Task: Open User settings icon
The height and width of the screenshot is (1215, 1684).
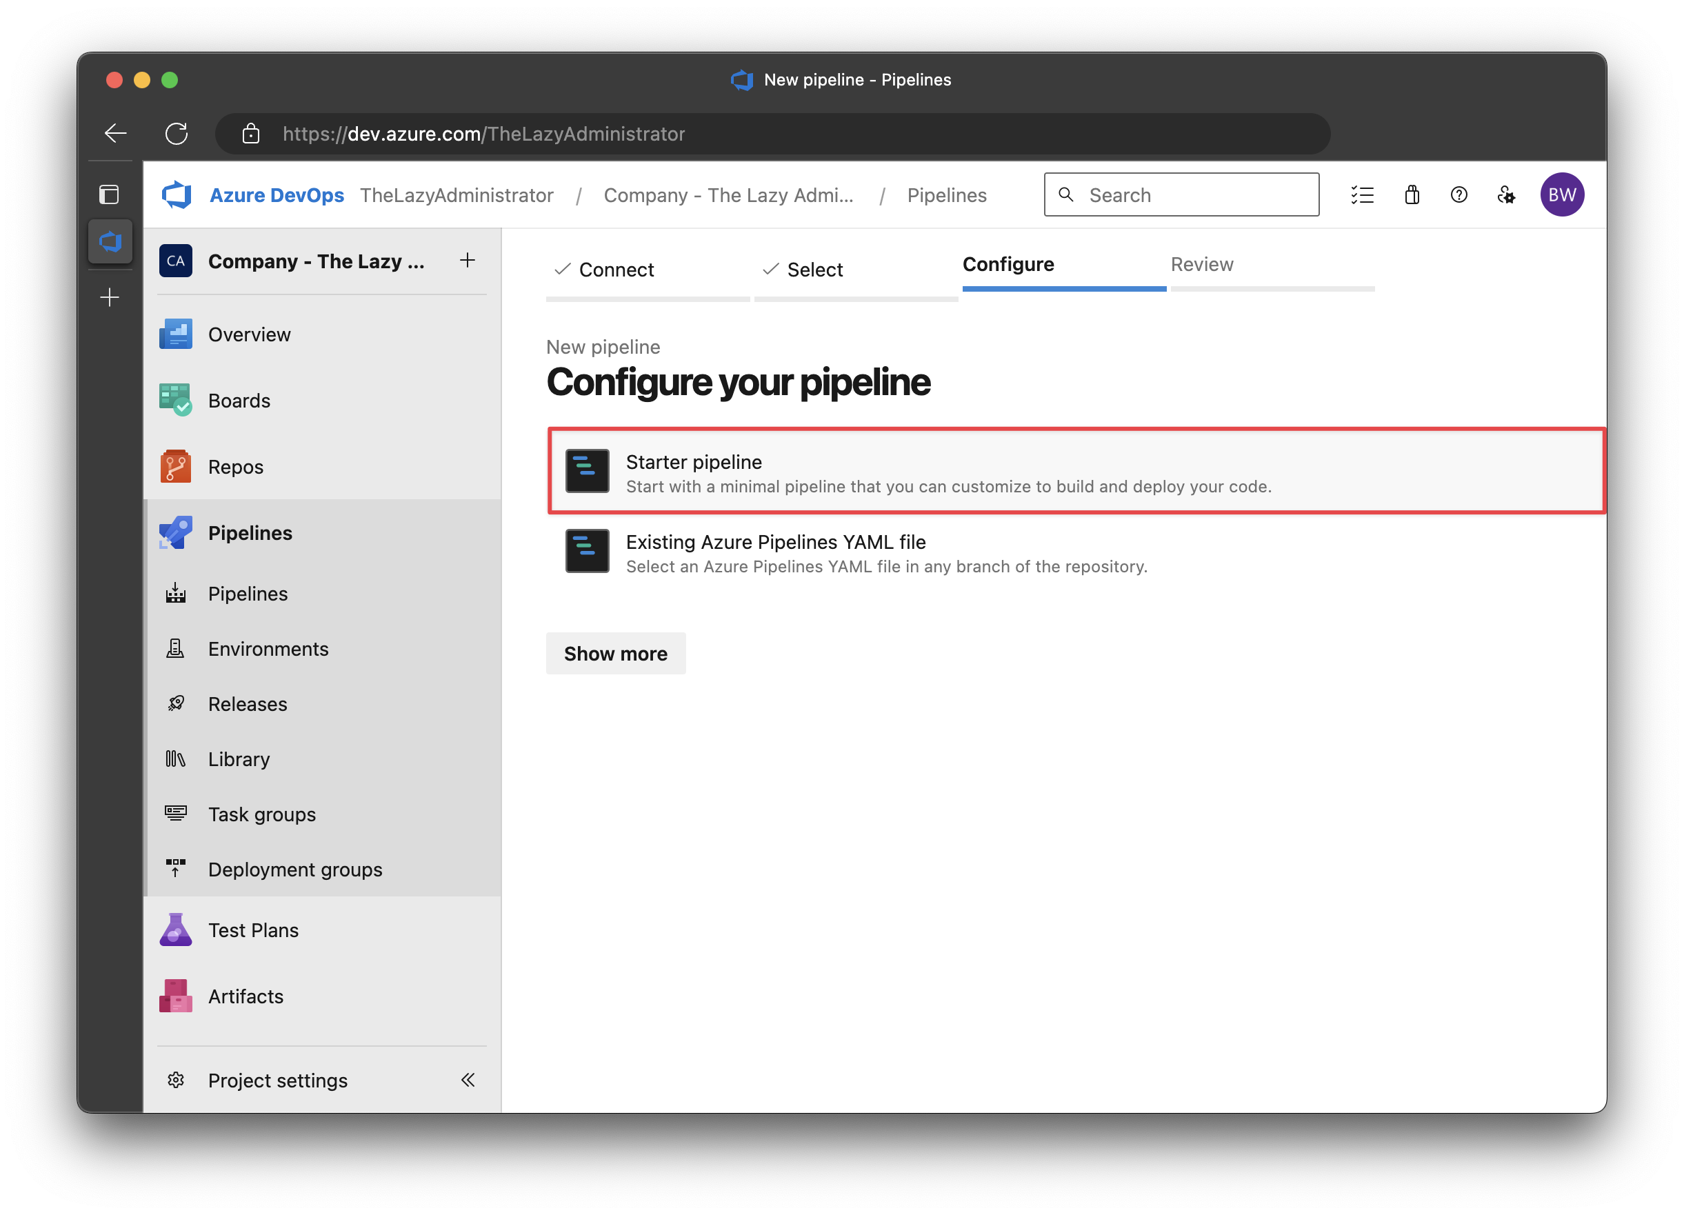Action: [1506, 194]
